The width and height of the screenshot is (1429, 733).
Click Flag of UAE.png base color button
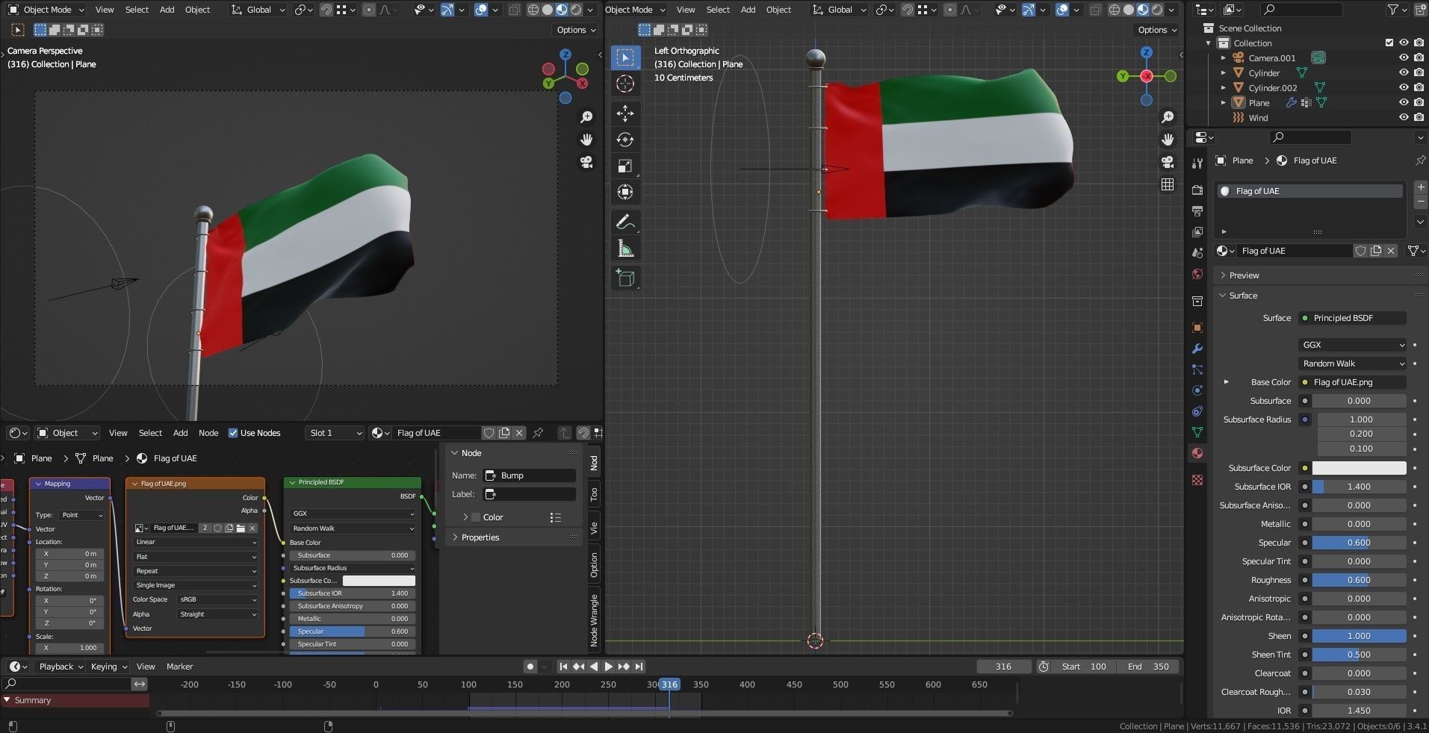(1352, 382)
